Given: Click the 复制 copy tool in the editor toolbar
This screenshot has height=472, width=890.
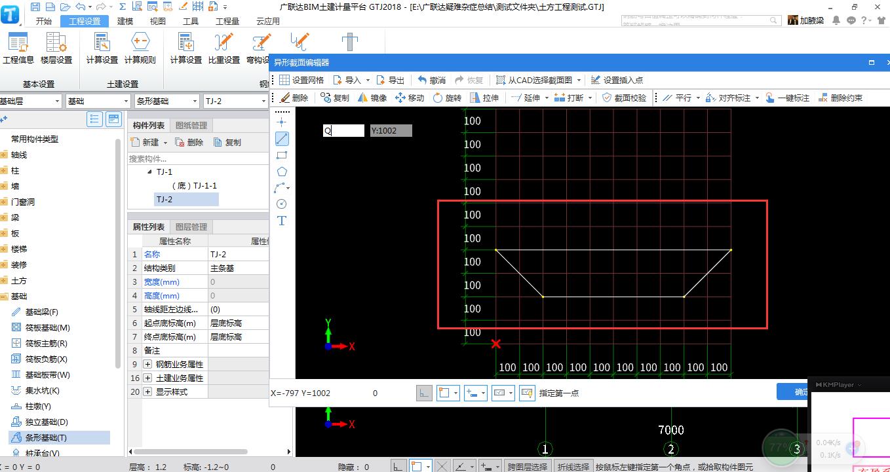Looking at the screenshot, I should 335,98.
